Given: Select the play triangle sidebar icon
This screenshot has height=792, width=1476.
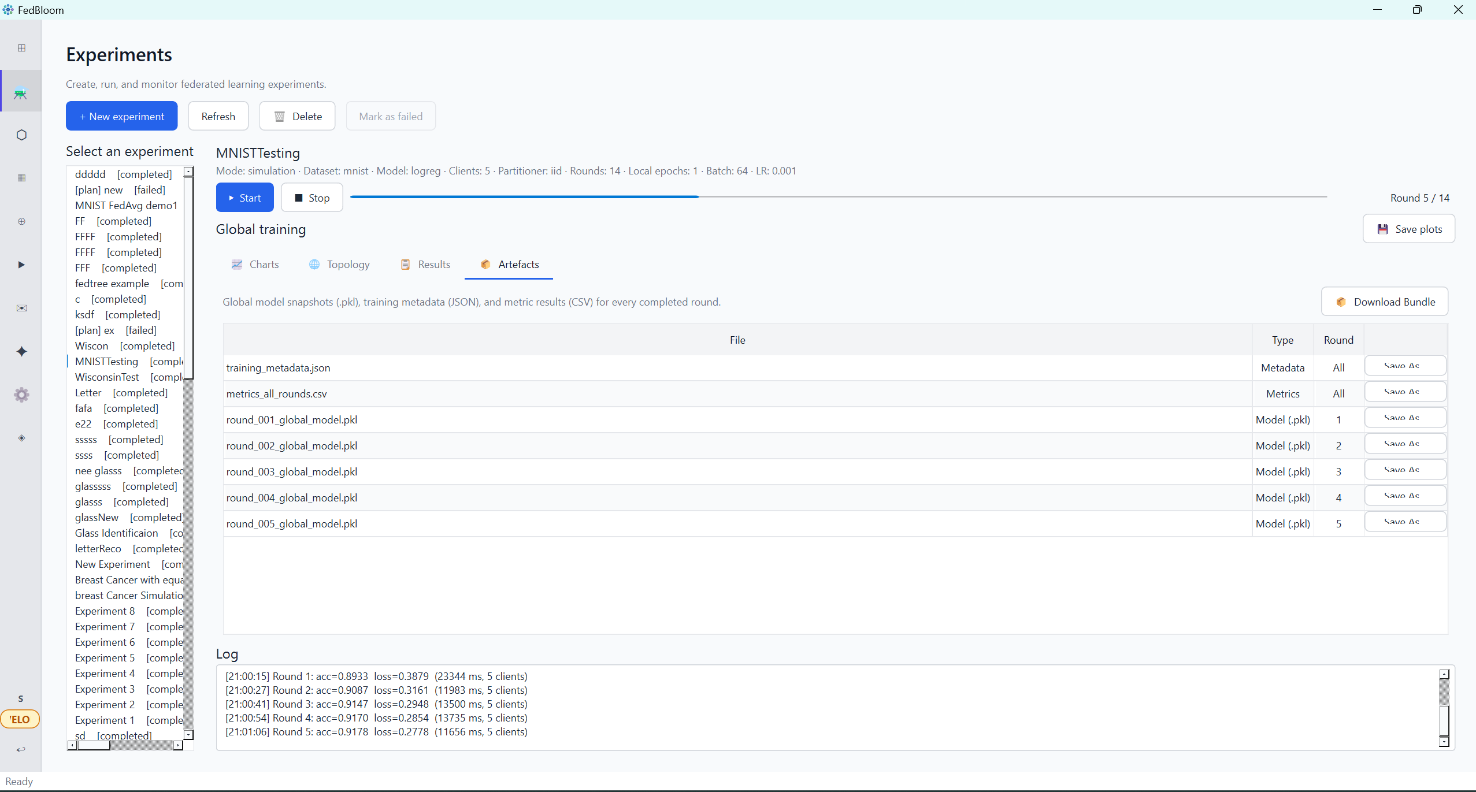Looking at the screenshot, I should point(21,265).
